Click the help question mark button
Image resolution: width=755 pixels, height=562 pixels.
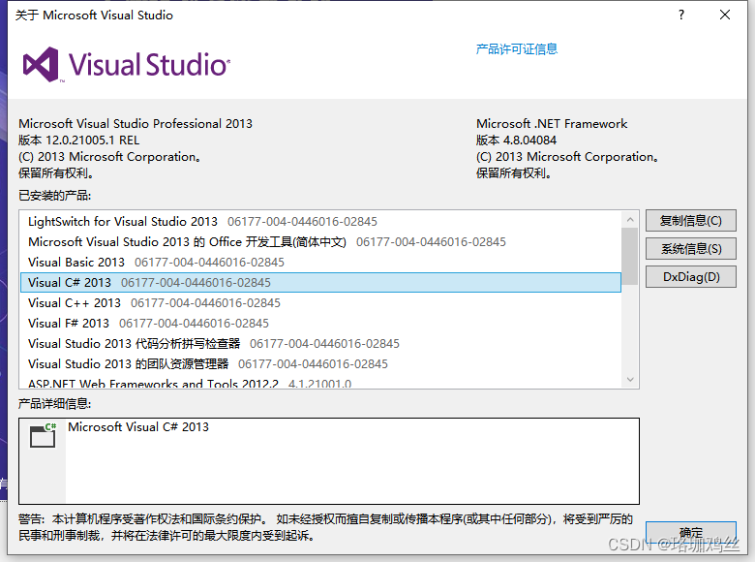680,15
